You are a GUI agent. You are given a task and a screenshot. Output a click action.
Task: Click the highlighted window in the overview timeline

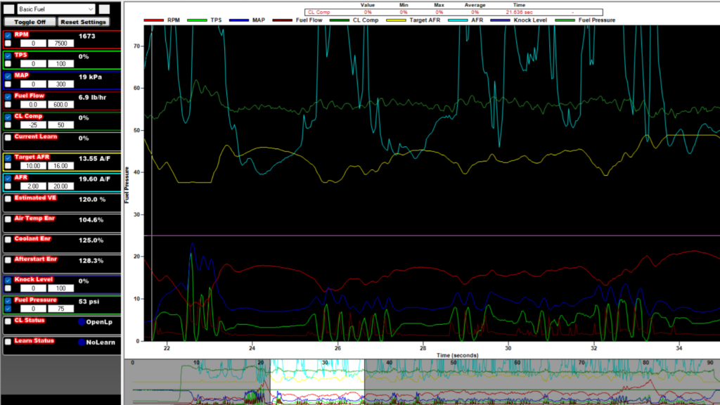pos(317,382)
